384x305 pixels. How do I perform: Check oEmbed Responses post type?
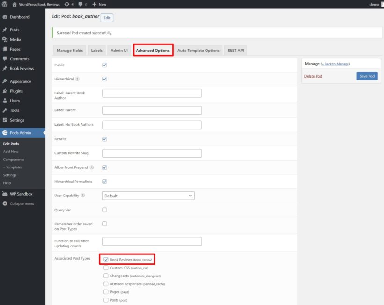(106, 284)
